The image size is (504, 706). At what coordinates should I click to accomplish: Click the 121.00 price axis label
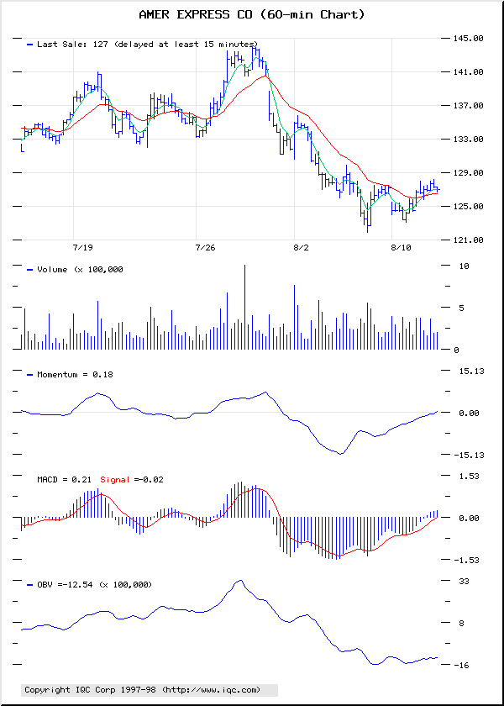[468, 240]
